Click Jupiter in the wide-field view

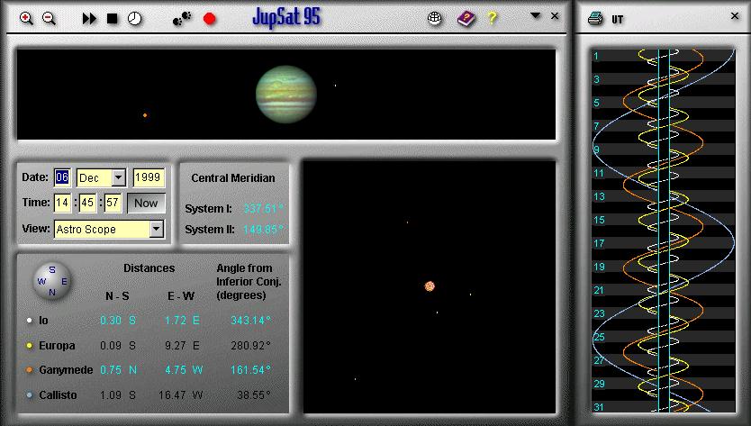coord(430,286)
